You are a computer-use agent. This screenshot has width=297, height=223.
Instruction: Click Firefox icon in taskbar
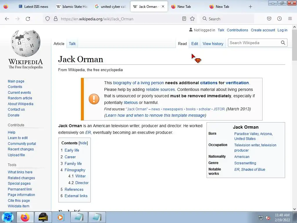[25, 217]
